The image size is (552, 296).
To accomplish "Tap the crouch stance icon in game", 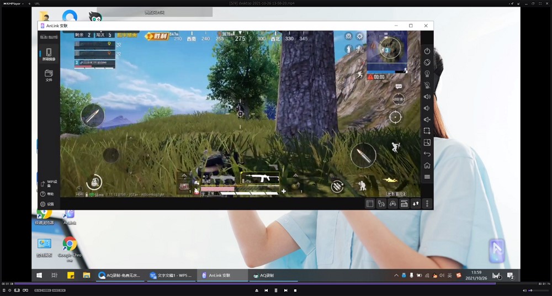I will pos(361,186).
